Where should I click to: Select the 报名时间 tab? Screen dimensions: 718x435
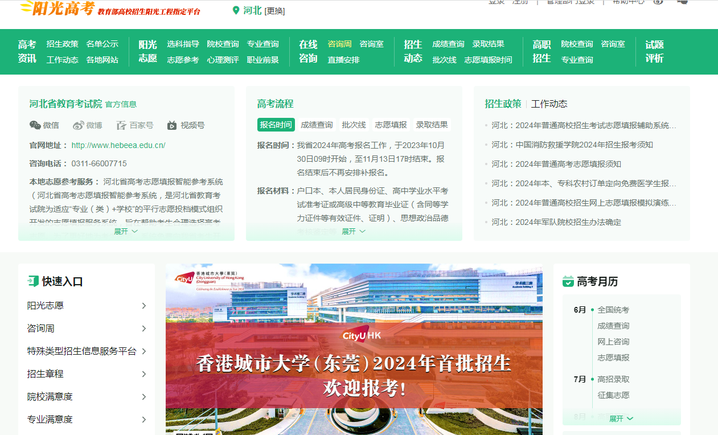coord(276,125)
